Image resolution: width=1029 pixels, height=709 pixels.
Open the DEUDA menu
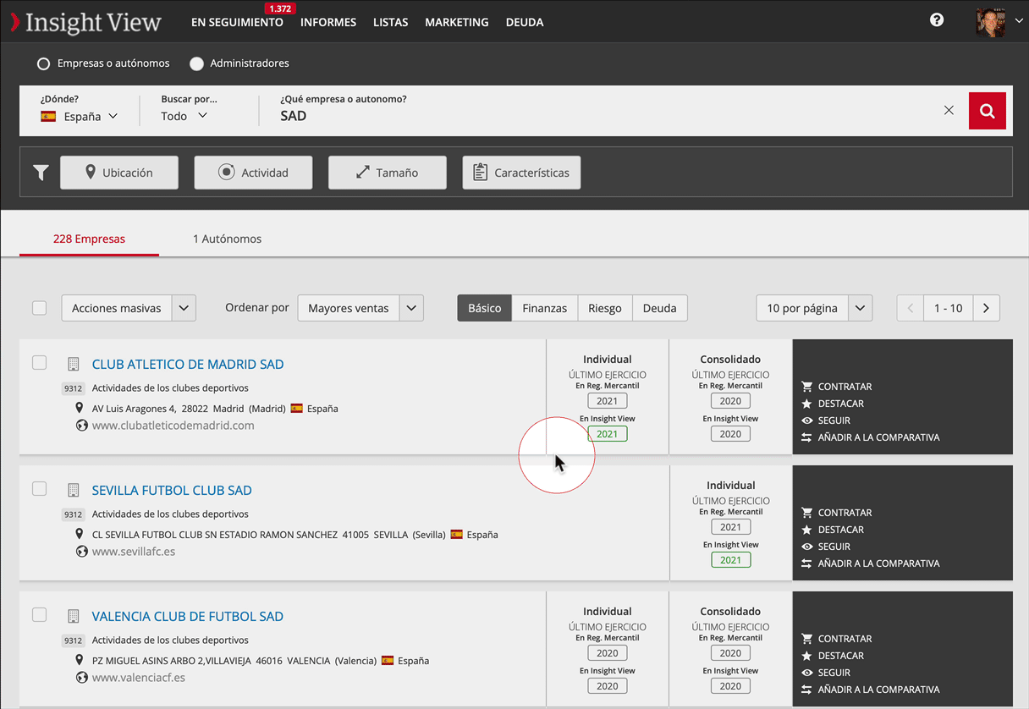525,23
